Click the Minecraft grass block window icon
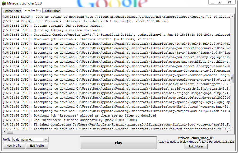The height and width of the screenshot is (153, 238). pyautogui.click(x=4, y=3)
